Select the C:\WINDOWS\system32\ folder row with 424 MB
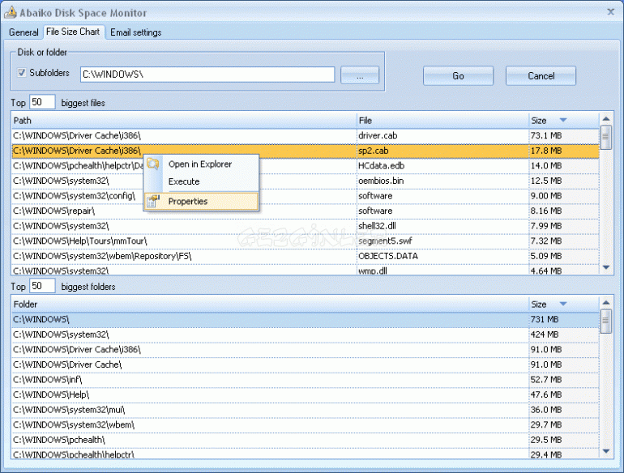The height and width of the screenshot is (473, 624). point(306,335)
